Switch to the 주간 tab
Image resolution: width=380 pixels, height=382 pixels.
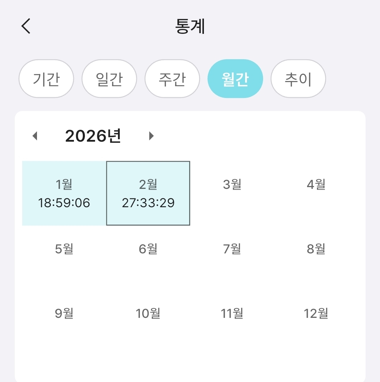[172, 79]
